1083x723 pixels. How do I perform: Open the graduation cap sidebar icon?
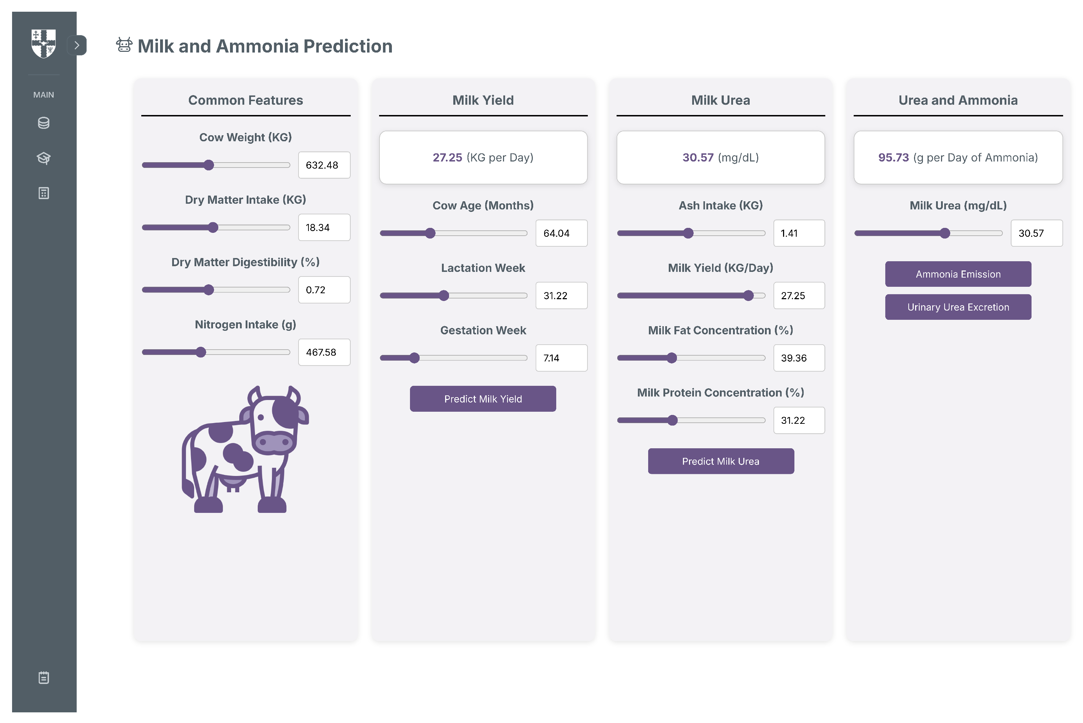[43, 158]
